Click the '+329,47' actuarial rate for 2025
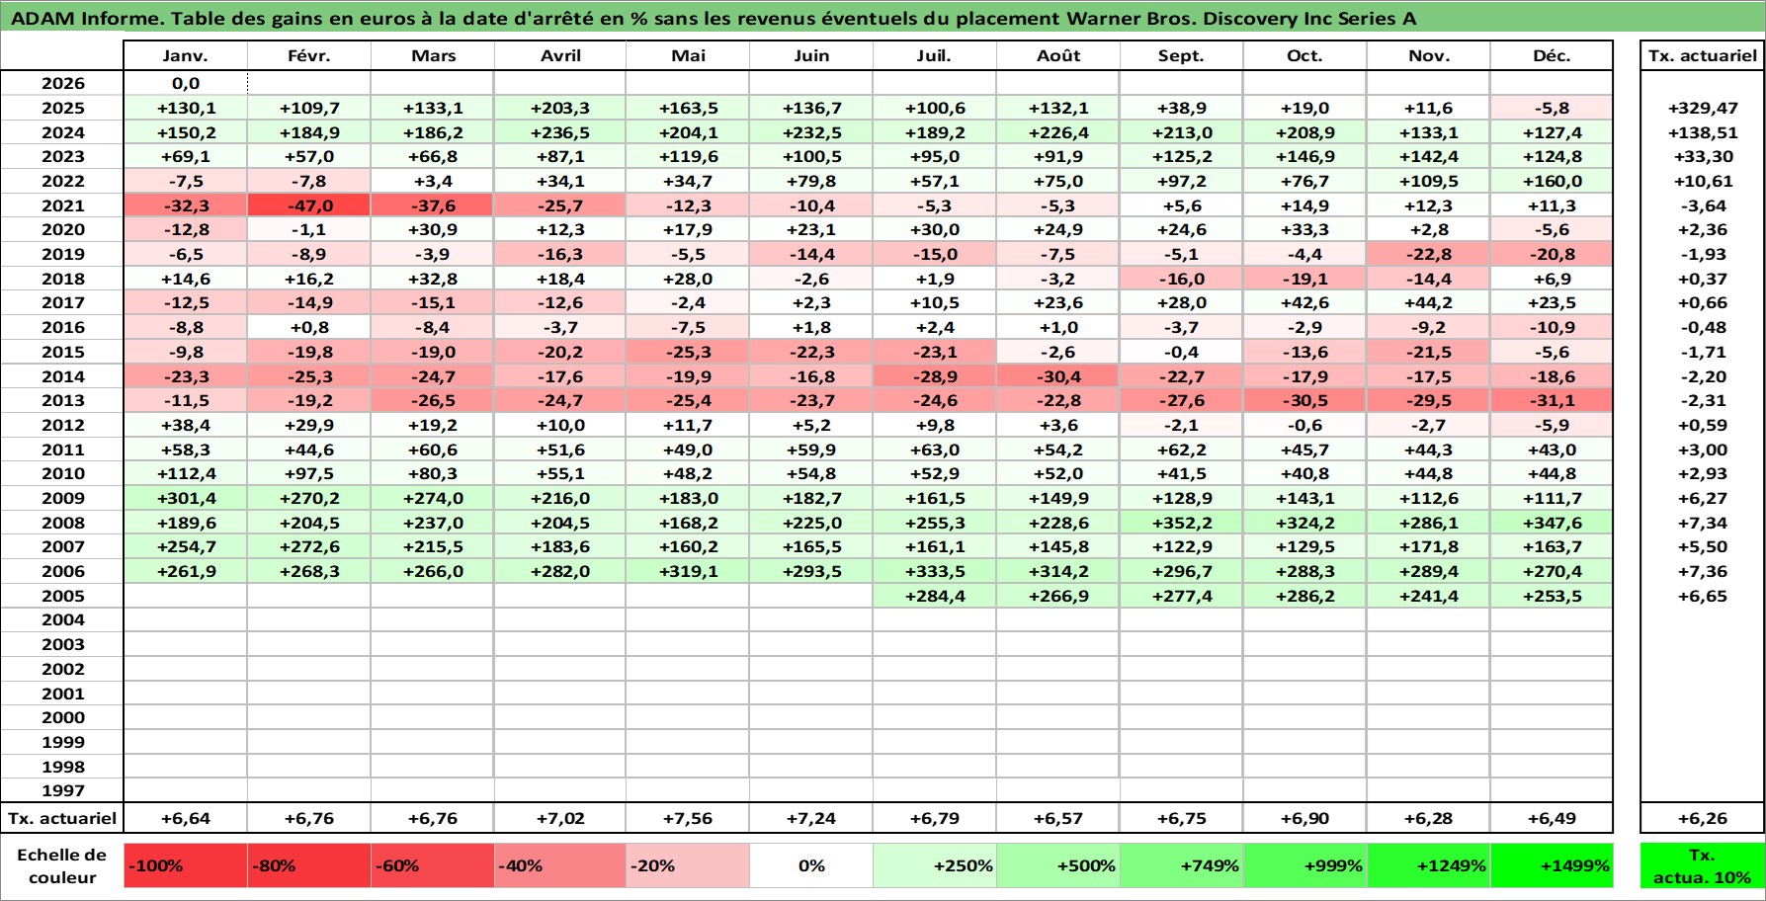Viewport: 1766px width, 901px height. (x=1702, y=108)
